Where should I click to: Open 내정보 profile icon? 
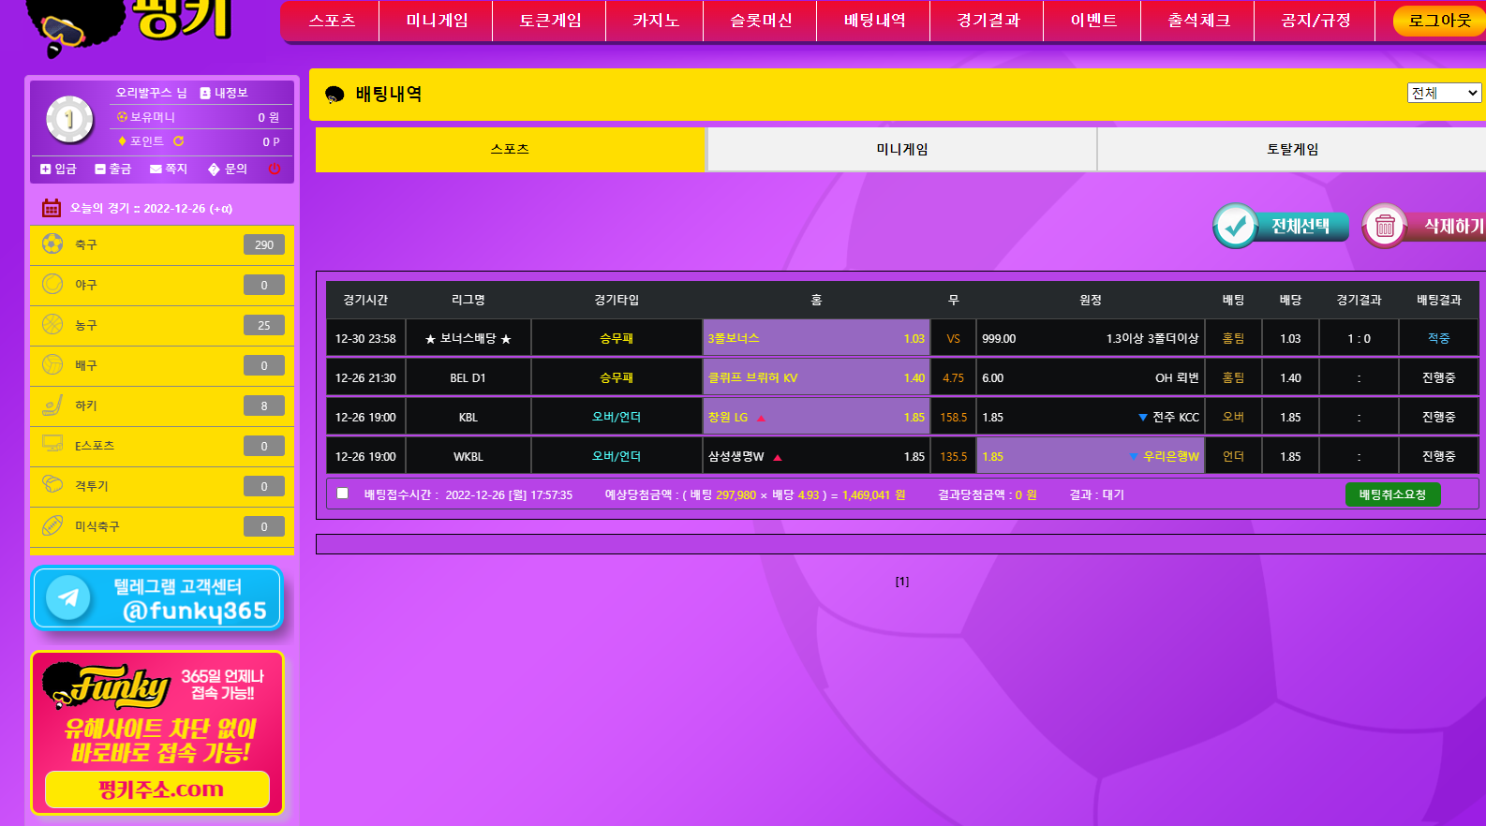pyautogui.click(x=205, y=93)
